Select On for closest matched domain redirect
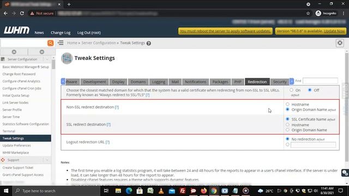The height and width of the screenshot is (196, 349). pyautogui.click(x=291, y=90)
